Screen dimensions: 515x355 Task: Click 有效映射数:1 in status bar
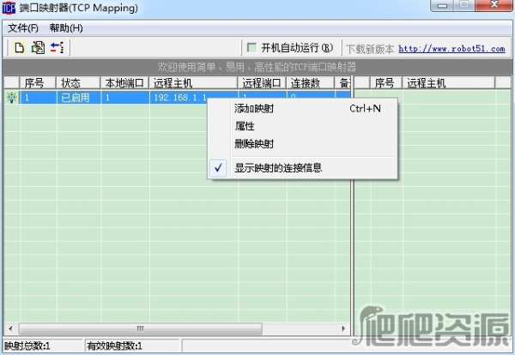pos(114,346)
